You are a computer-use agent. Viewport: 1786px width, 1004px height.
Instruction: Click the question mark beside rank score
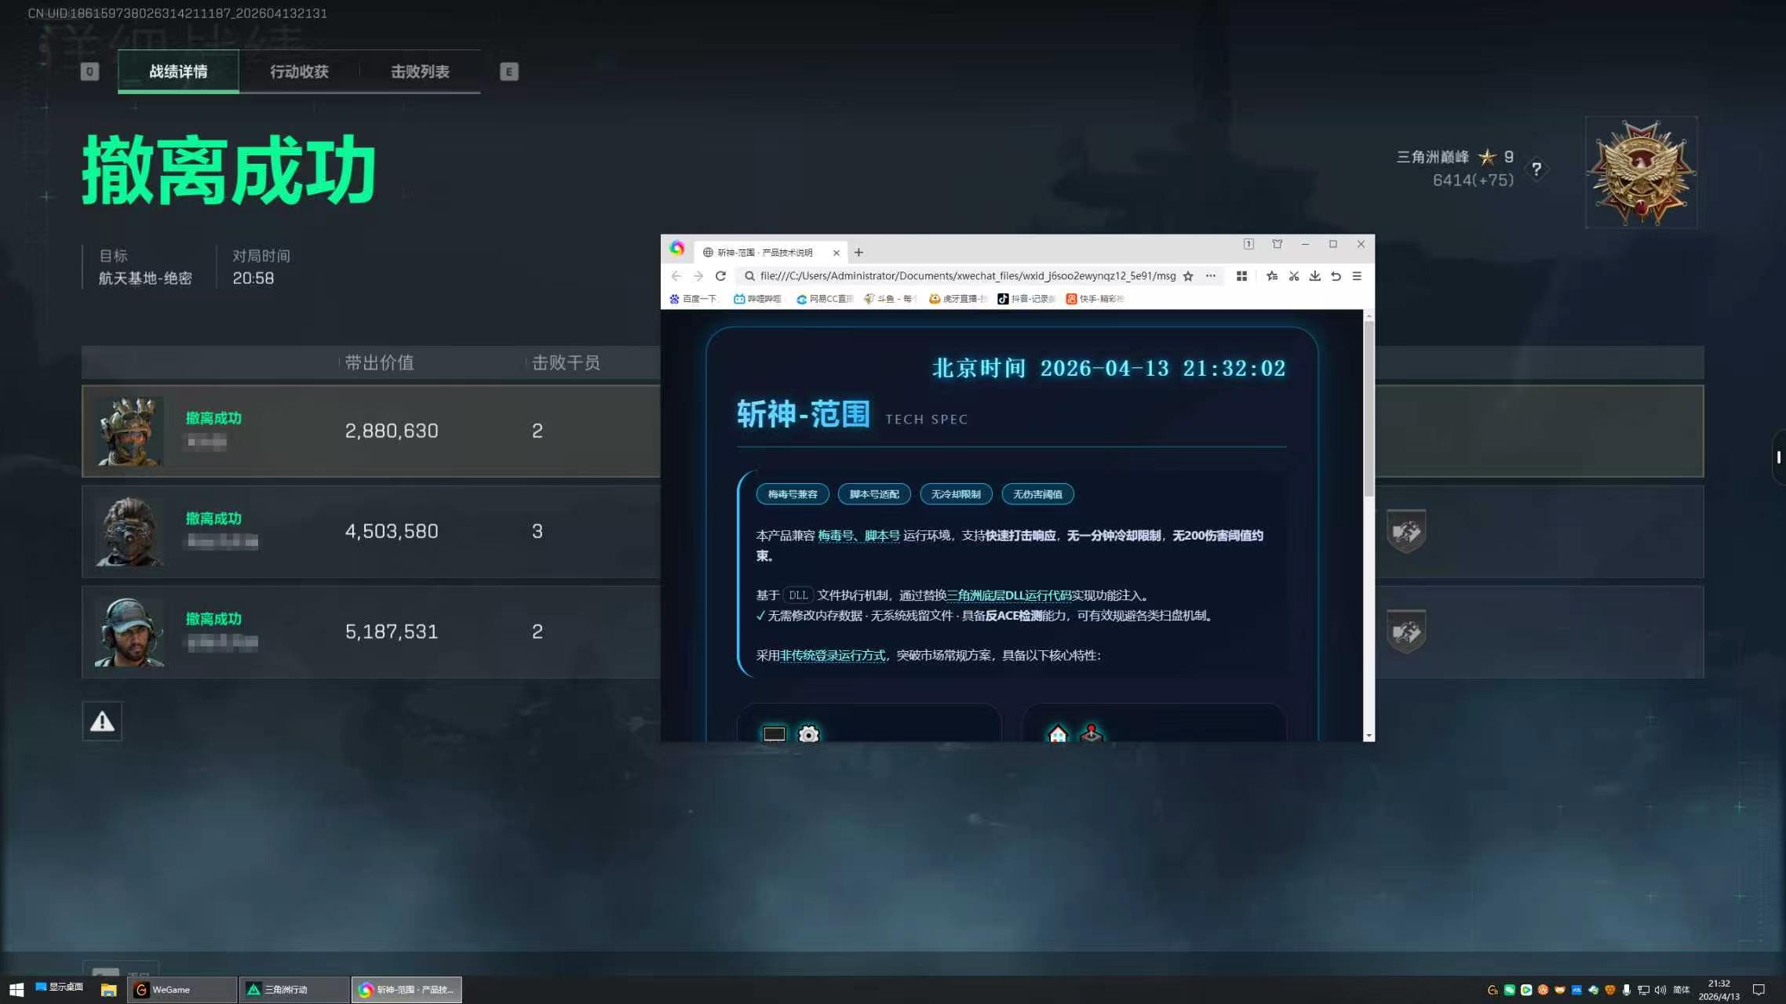coord(1536,169)
